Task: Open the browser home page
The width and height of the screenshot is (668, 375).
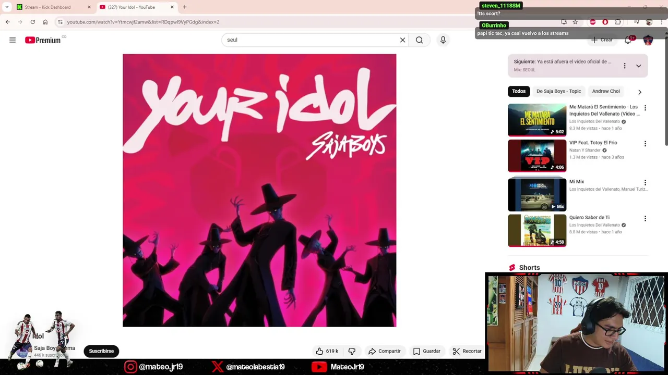Action: [x=45, y=22]
